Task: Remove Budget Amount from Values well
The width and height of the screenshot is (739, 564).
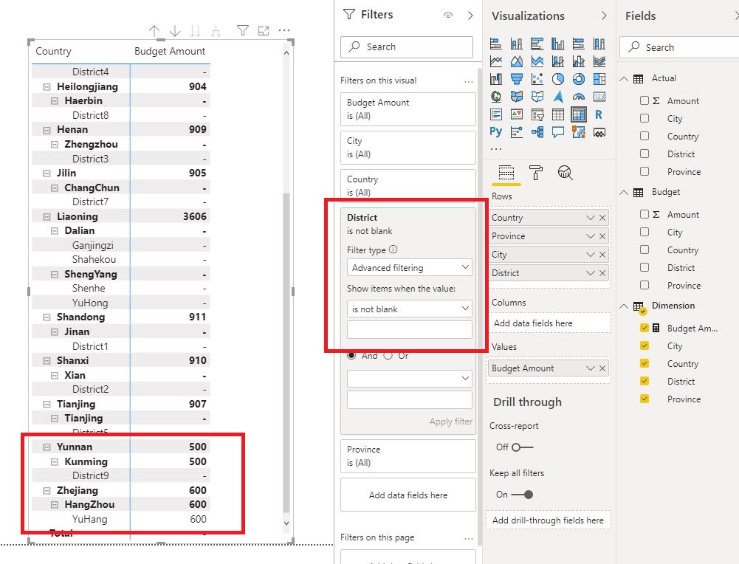Action: (x=602, y=368)
